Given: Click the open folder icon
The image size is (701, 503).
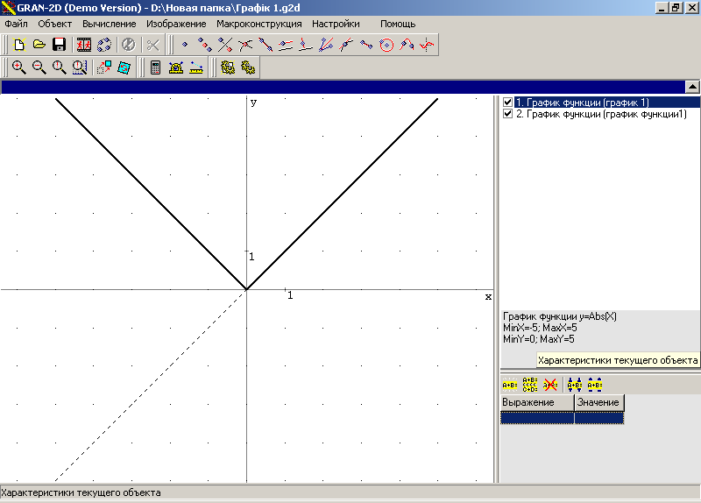Looking at the screenshot, I should [39, 45].
